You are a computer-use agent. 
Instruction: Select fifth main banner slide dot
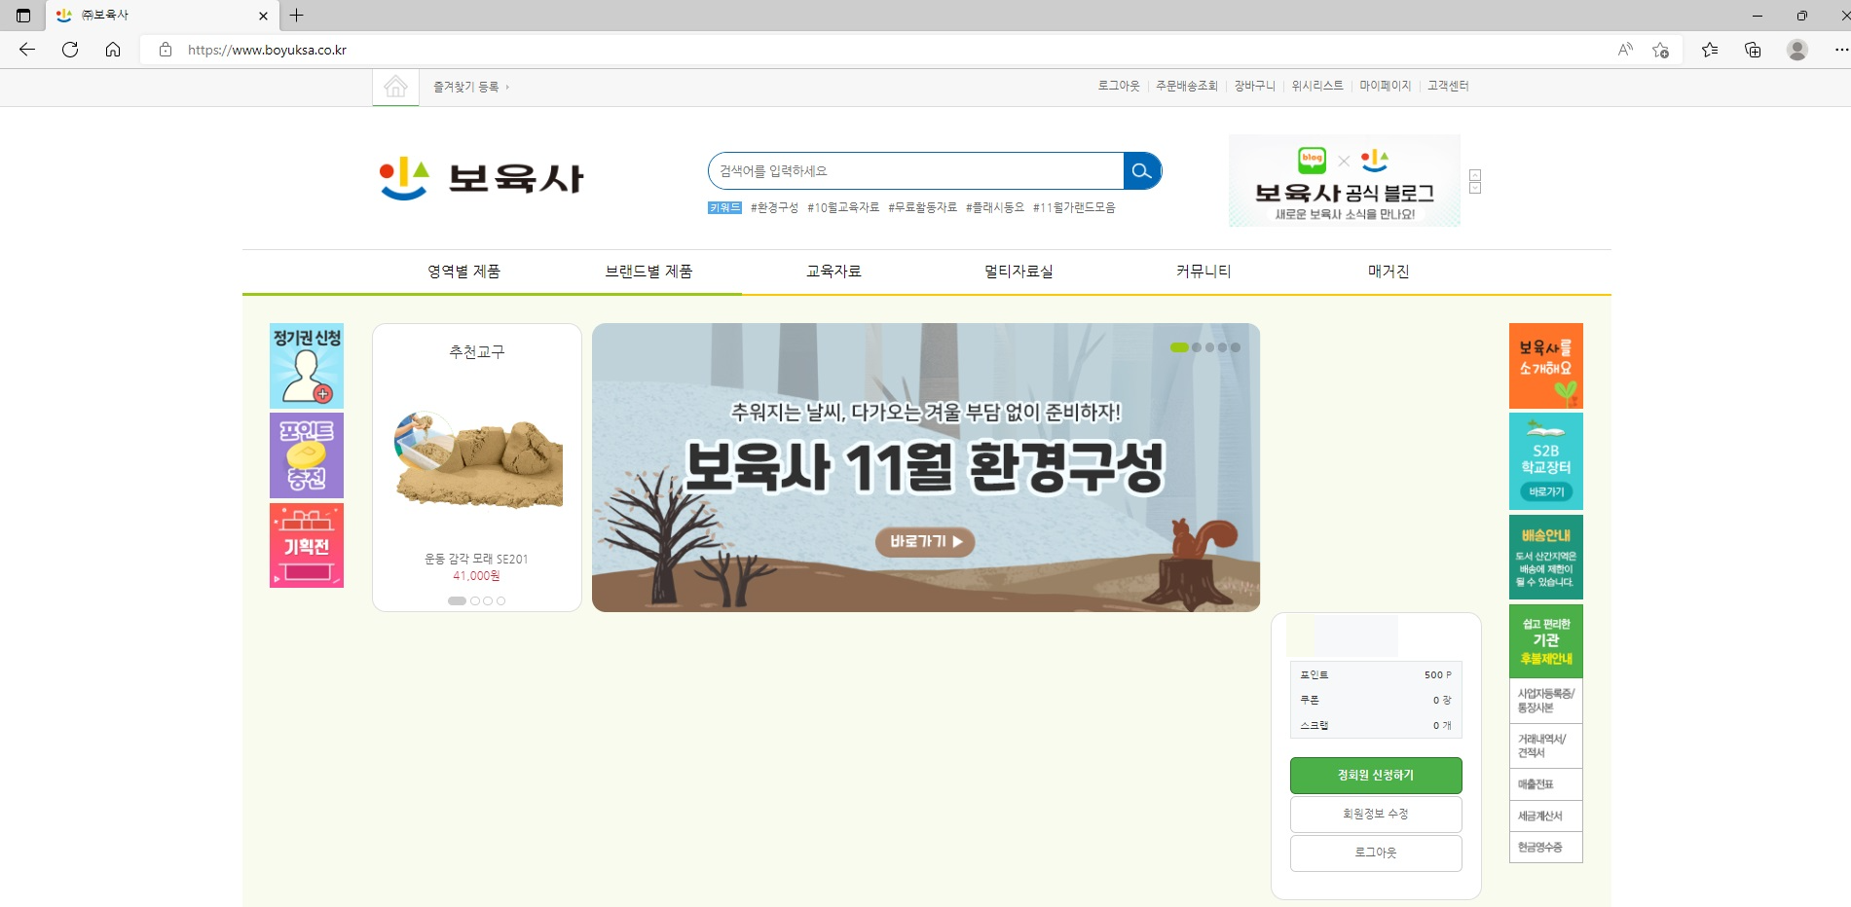[x=1236, y=347]
